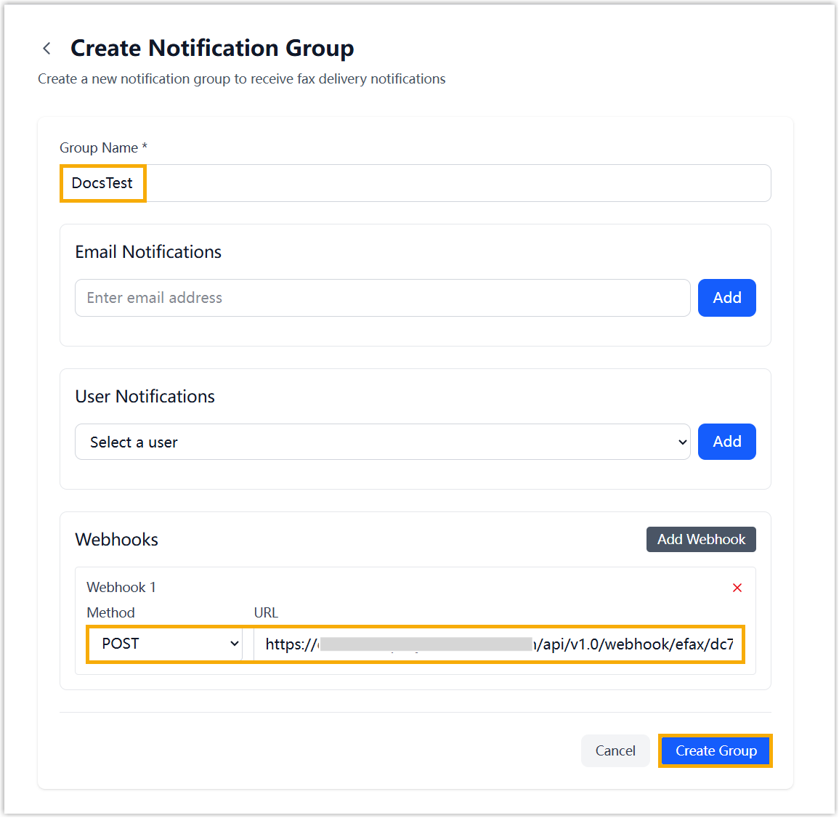This screenshot has height=818, width=839.
Task: Go back using the left chevron icon
Action: [47, 49]
